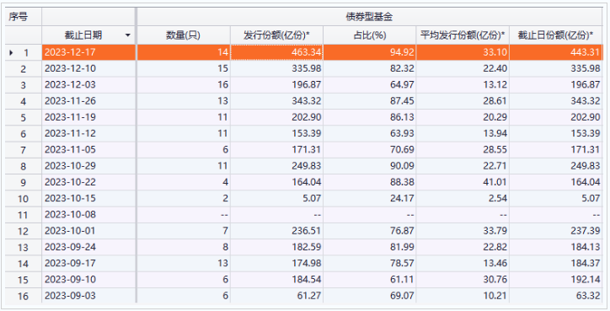Click issuance cell 182.59
Screen dimensions: 610x311
tap(276, 247)
